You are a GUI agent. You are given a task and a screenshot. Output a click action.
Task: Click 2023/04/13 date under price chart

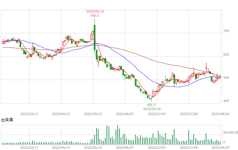(61, 114)
